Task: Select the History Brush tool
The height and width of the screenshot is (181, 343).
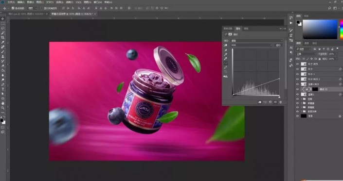Action: click(x=3, y=61)
